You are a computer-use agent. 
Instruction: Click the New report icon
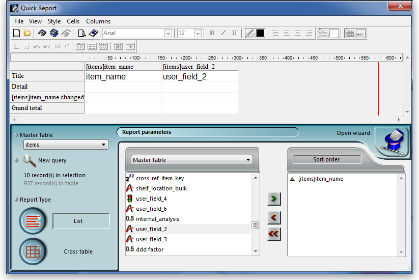pos(16,33)
